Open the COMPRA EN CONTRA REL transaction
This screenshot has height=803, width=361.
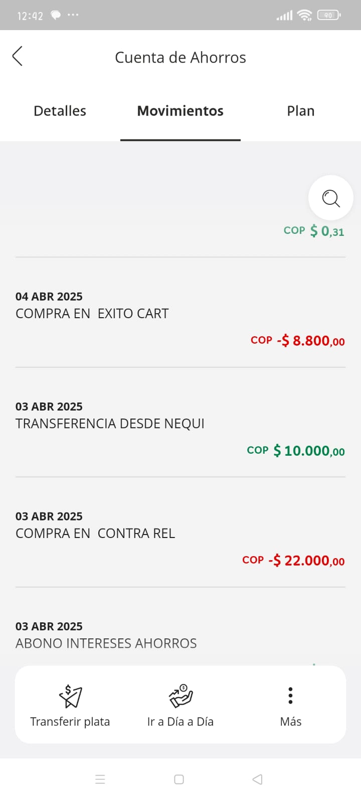(95, 533)
